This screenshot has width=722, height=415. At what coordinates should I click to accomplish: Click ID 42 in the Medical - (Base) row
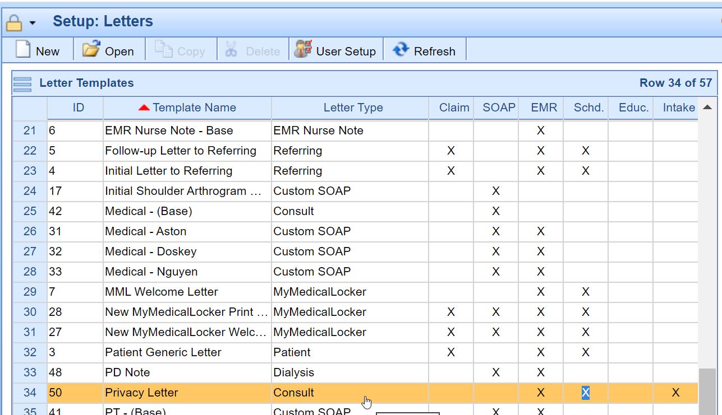(x=55, y=211)
